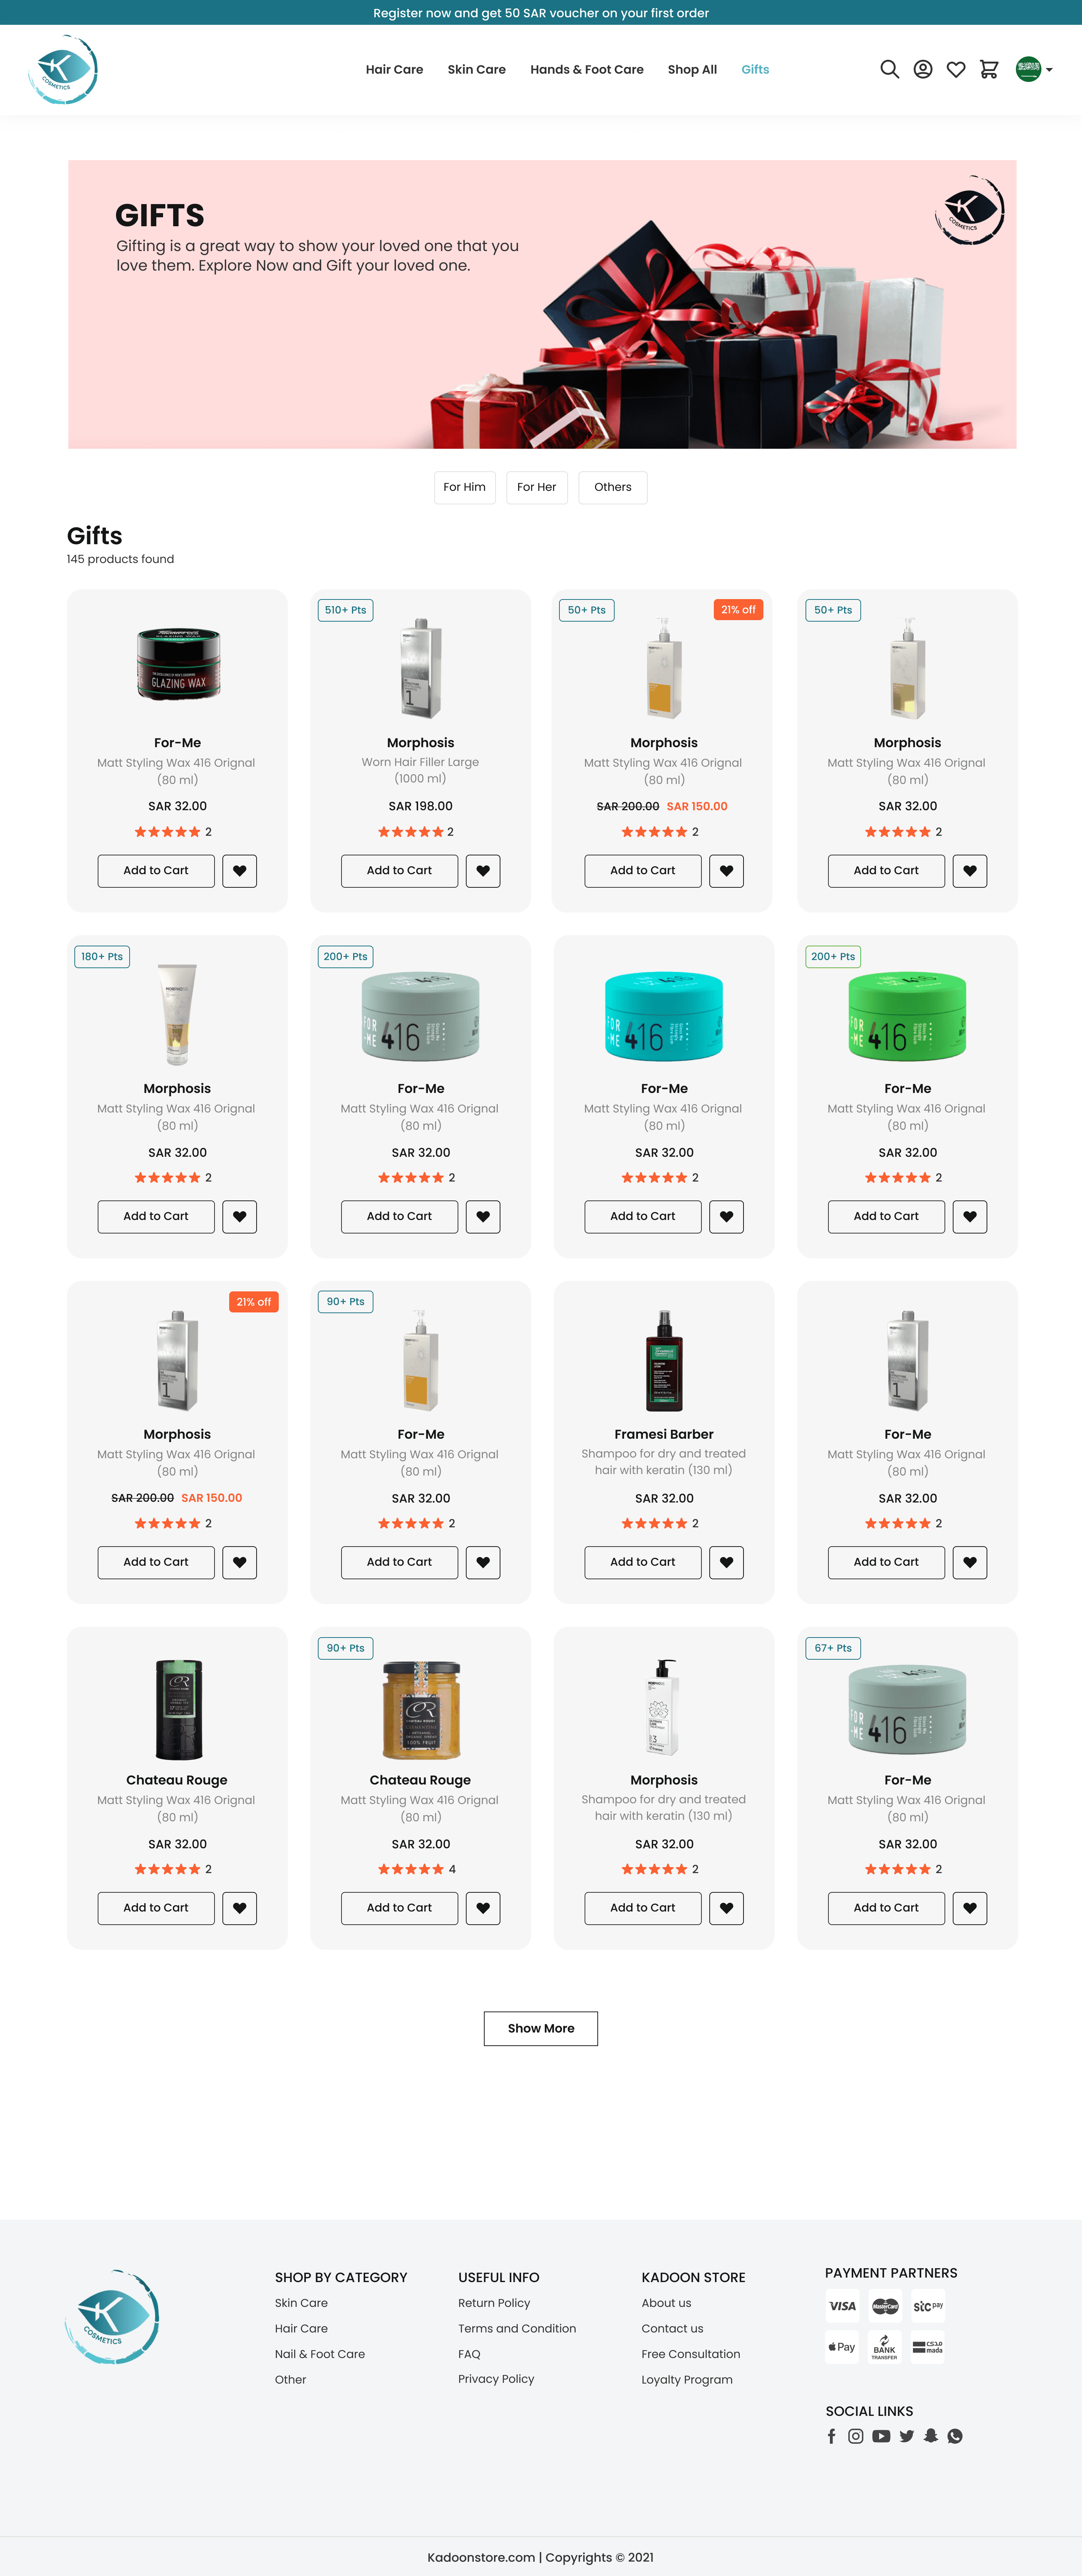The width and height of the screenshot is (1082, 2576).
Task: Open the Shop All menu item
Action: tap(692, 69)
